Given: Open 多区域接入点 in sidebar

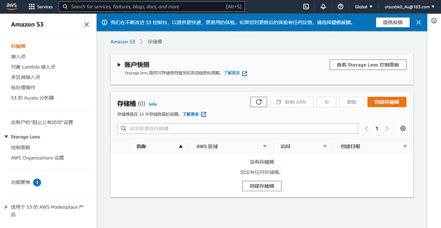Looking at the screenshot, I should (x=26, y=77).
